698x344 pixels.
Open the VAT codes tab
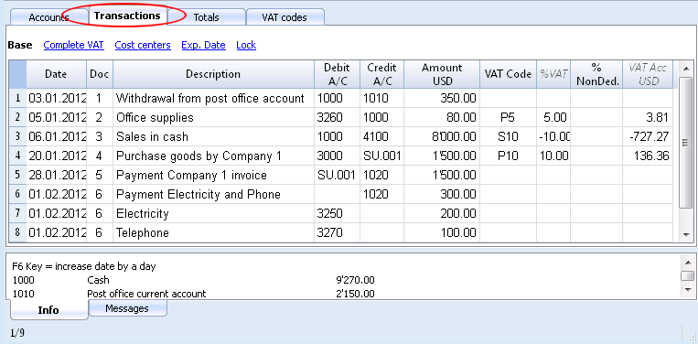284,17
